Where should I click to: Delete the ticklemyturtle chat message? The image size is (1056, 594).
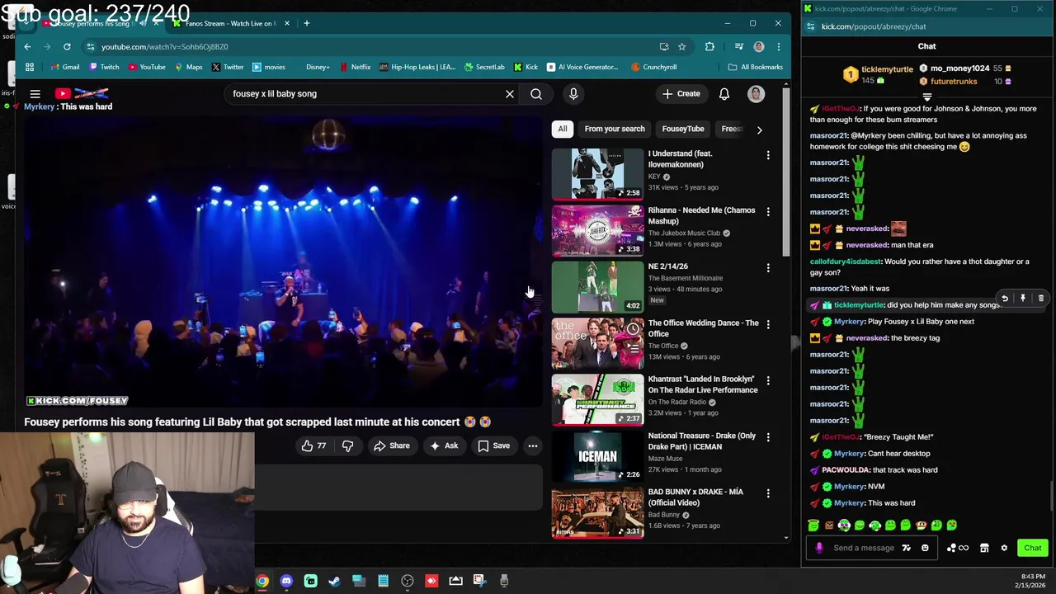tap(1041, 299)
